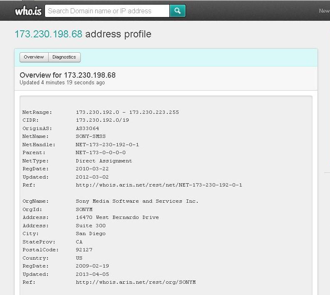Click the Parent value NET-173-0-0-0-0
This screenshot has width=330, height=295.
(101, 152)
